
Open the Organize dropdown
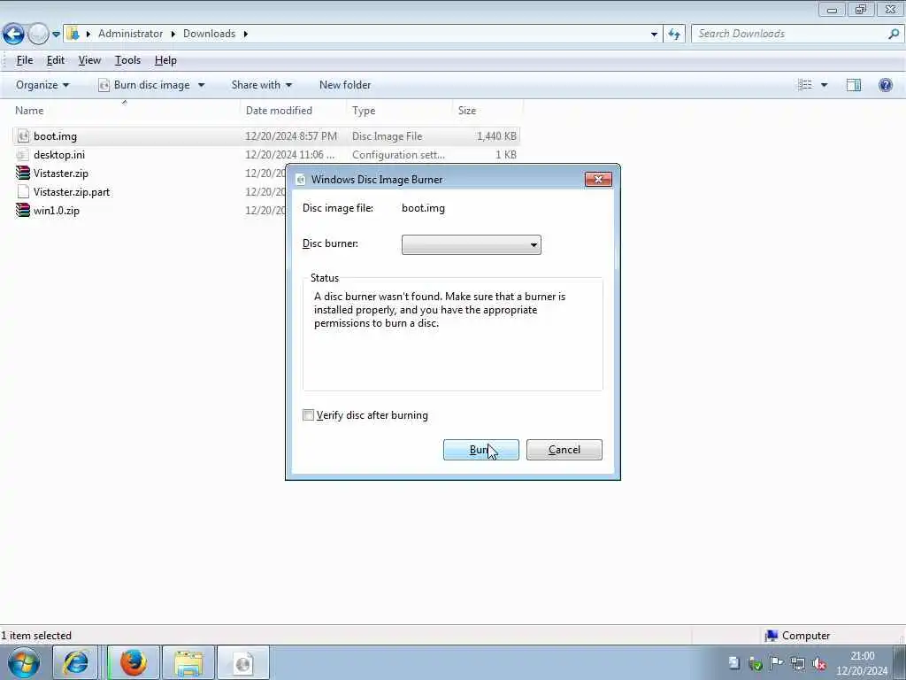[42, 85]
